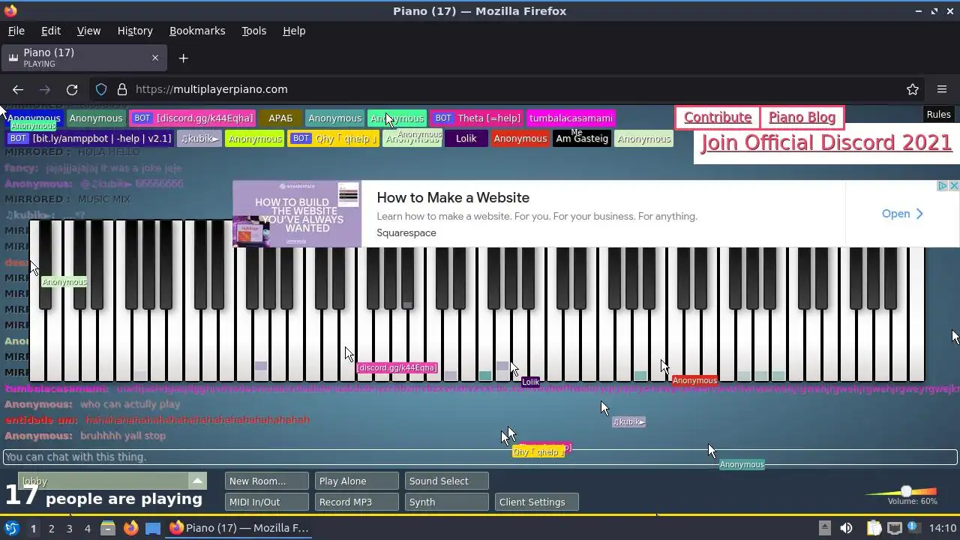Reload the page with the refresh icon
Viewport: 960px width, 540px height.
[x=72, y=89]
